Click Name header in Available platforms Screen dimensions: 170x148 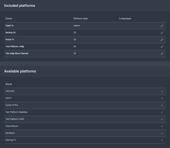(x=9, y=84)
